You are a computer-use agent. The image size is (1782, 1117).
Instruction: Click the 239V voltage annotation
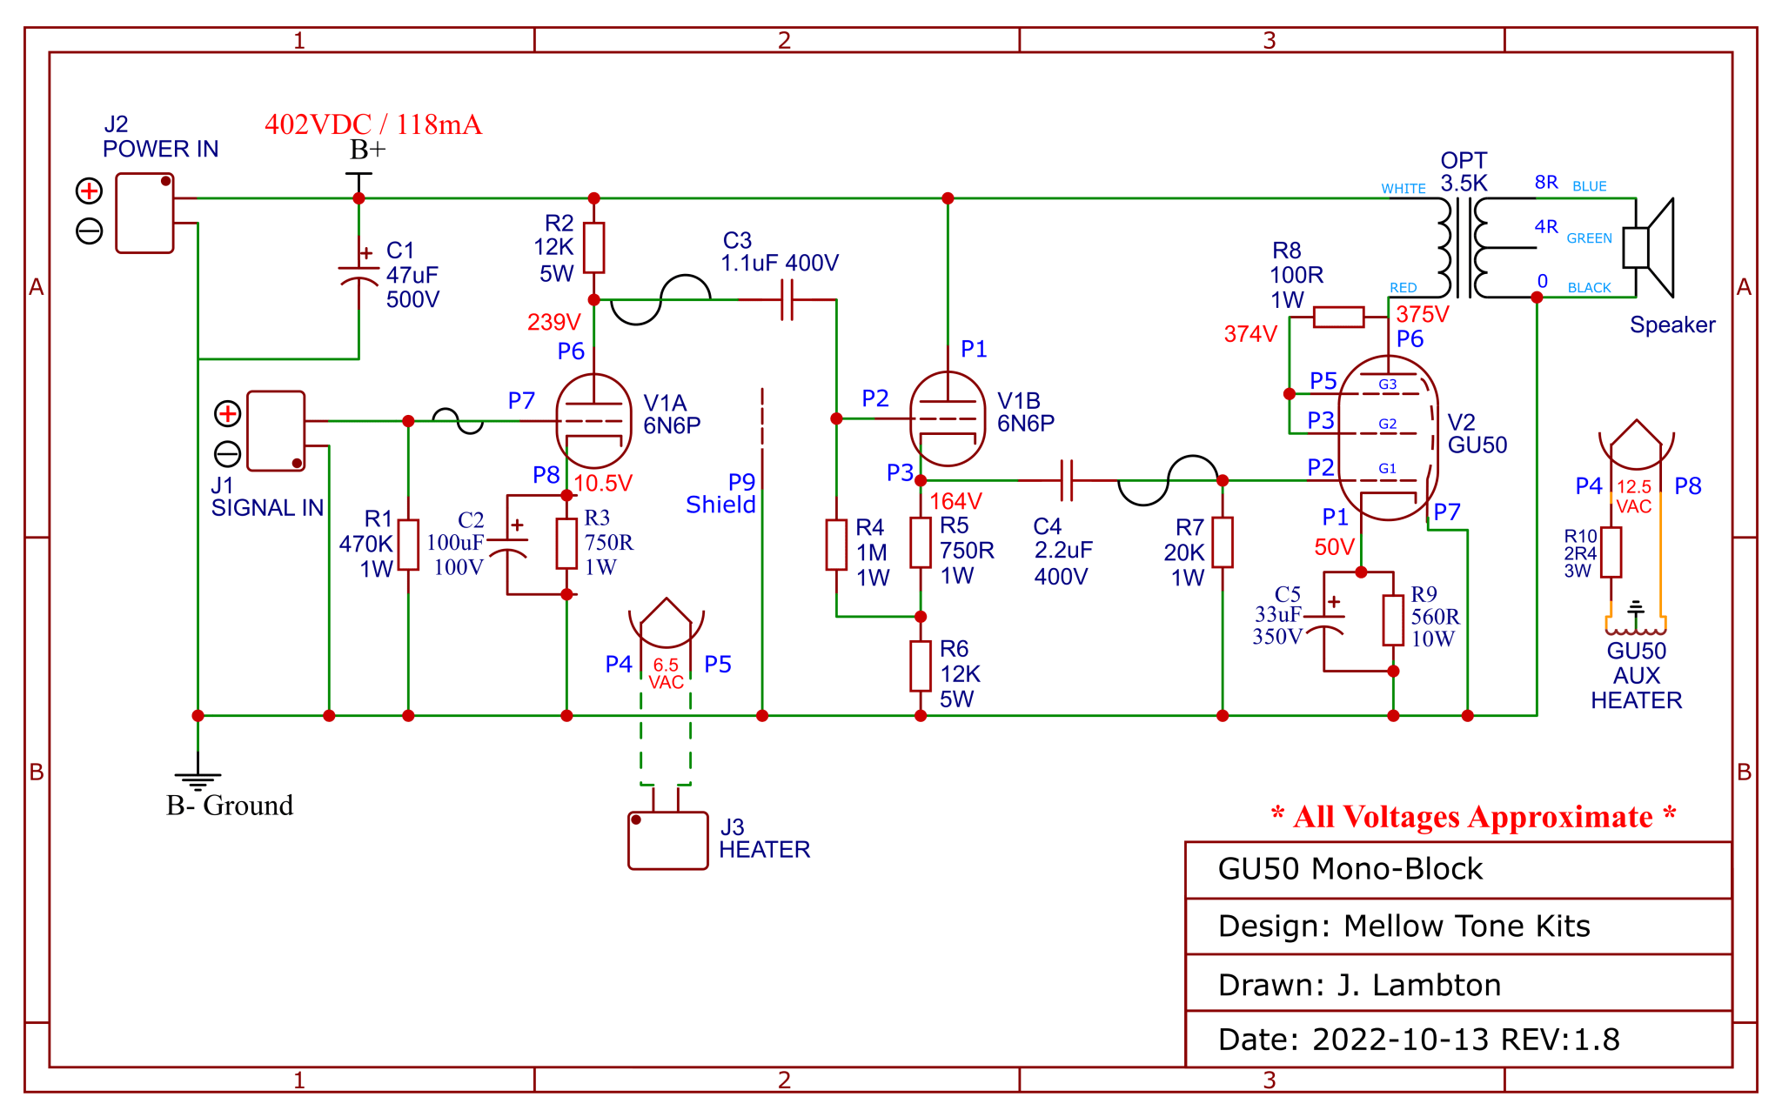553,322
